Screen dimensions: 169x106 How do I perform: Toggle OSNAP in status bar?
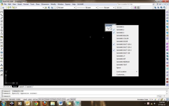tap(47, 99)
